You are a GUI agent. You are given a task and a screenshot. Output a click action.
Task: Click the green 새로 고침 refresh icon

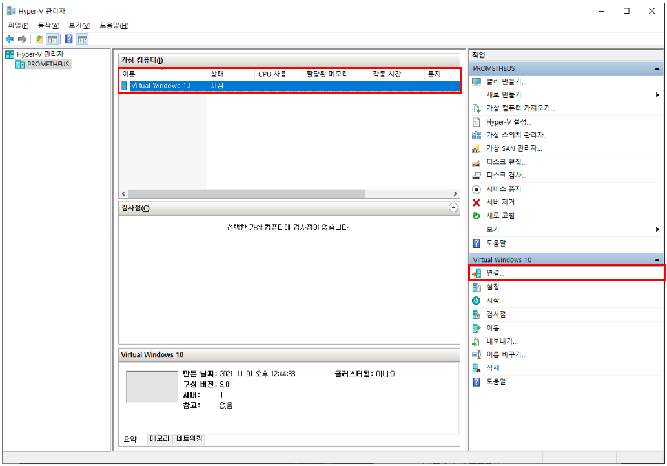(477, 216)
